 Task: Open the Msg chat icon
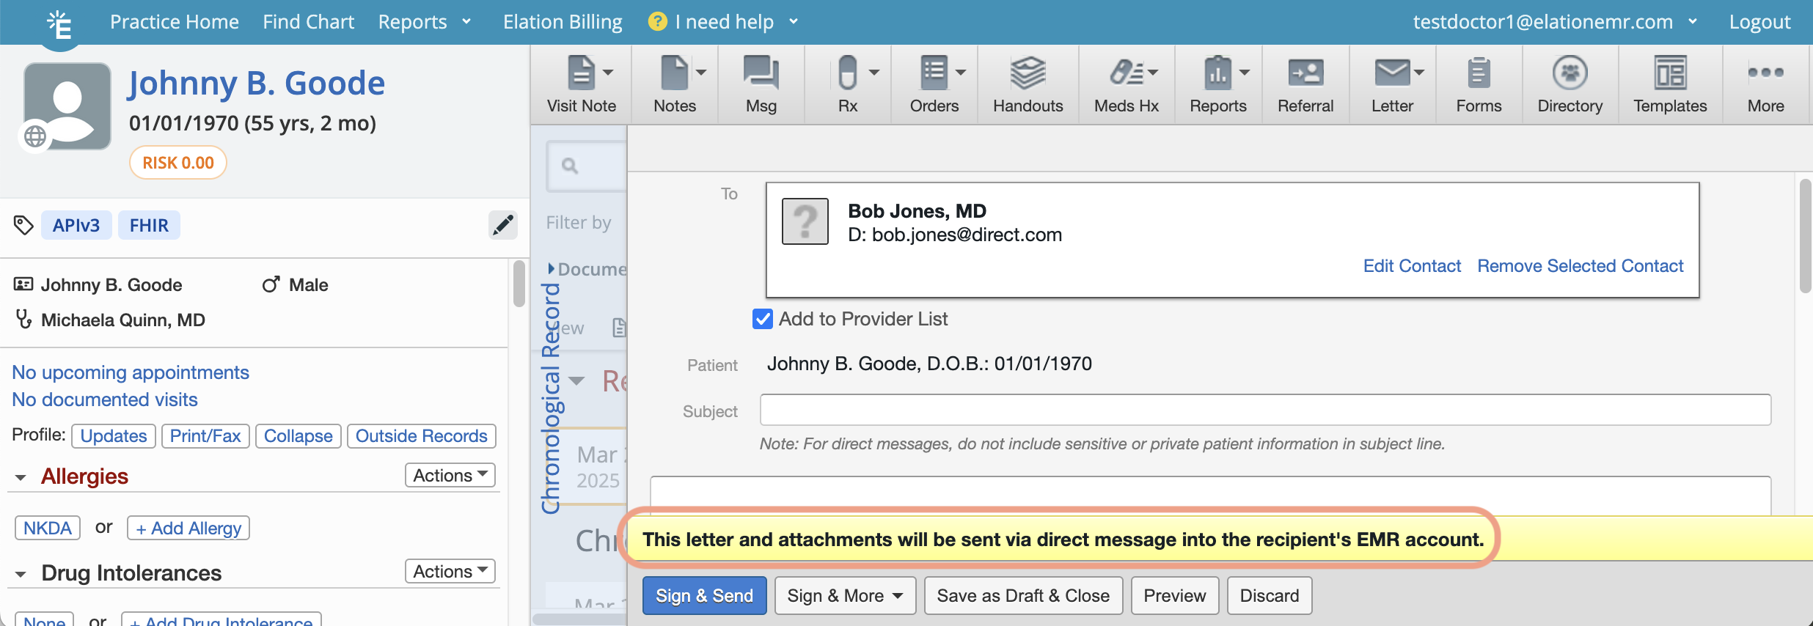pos(761,73)
